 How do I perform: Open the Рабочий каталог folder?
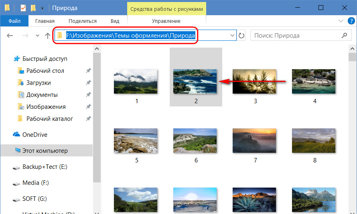[50, 119]
